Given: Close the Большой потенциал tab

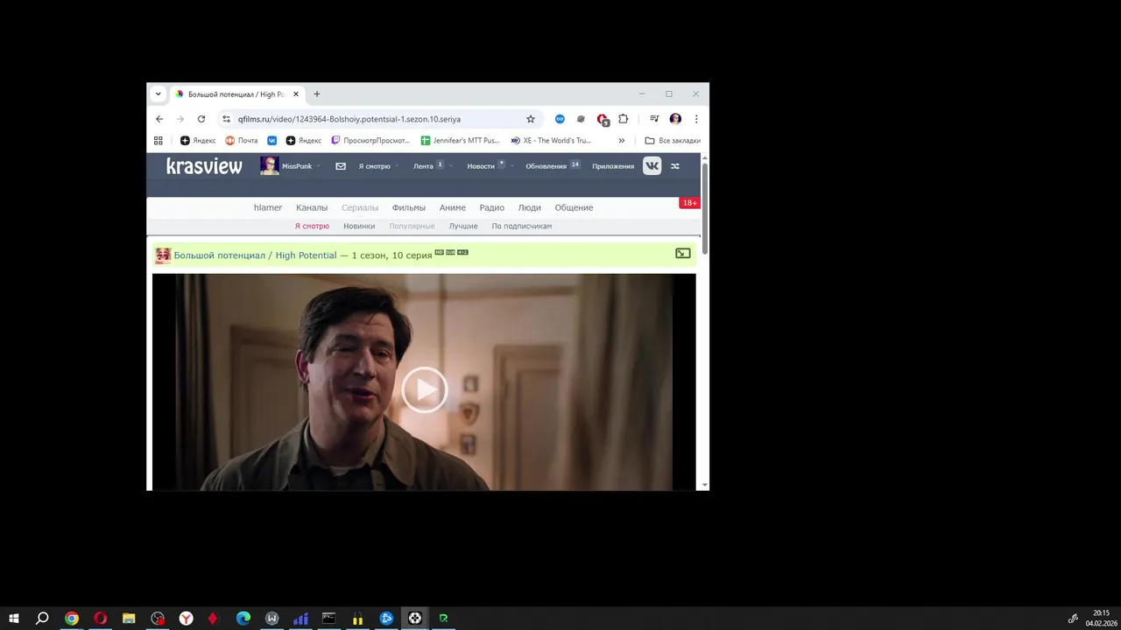Looking at the screenshot, I should 296,94.
